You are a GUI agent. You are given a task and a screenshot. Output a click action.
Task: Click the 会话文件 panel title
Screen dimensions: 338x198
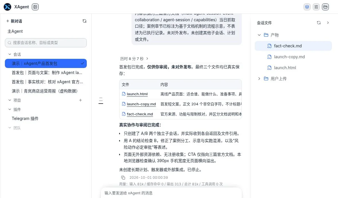click(x=264, y=23)
